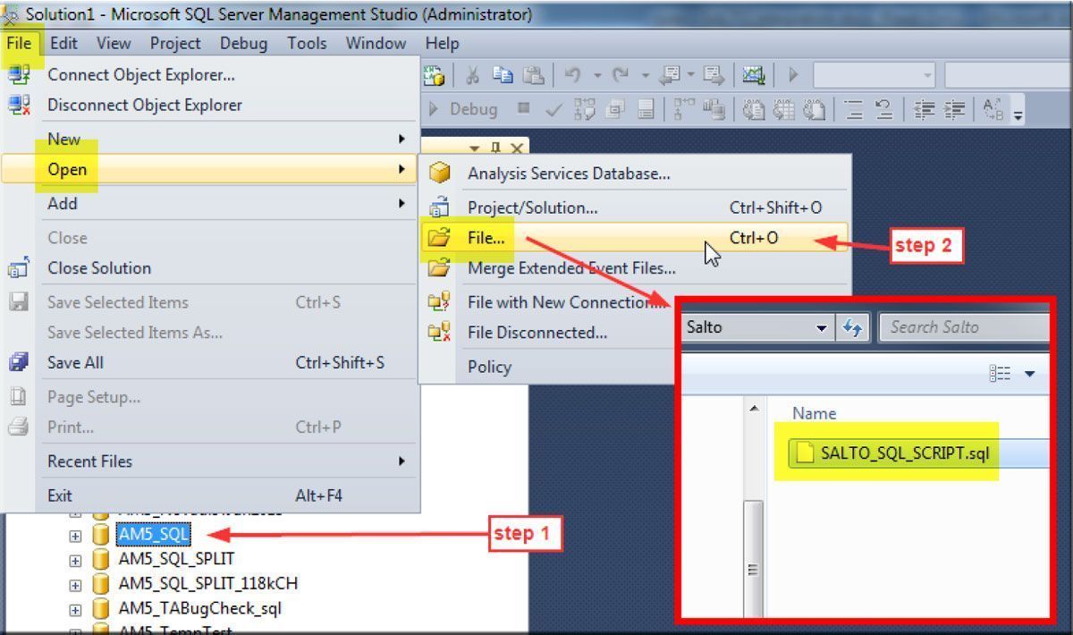
Task: Expand the Add submenu
Action: point(211,203)
